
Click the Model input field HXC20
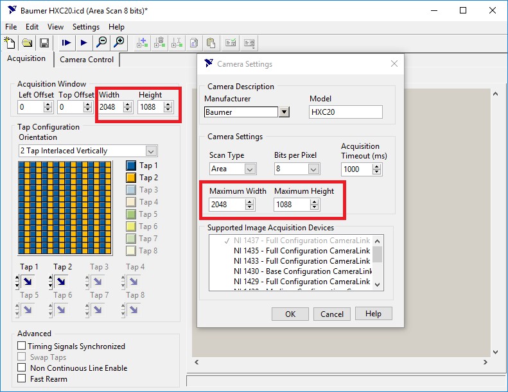click(346, 112)
